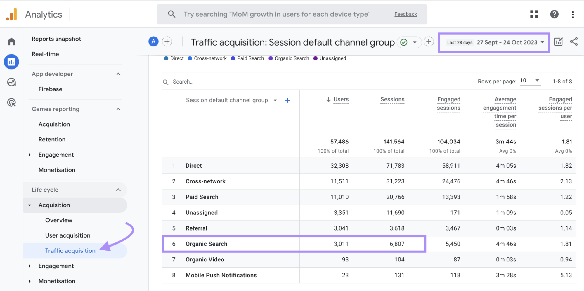This screenshot has height=291, width=584.
Task: Open the Explore icon in left rail
Action: point(11,82)
